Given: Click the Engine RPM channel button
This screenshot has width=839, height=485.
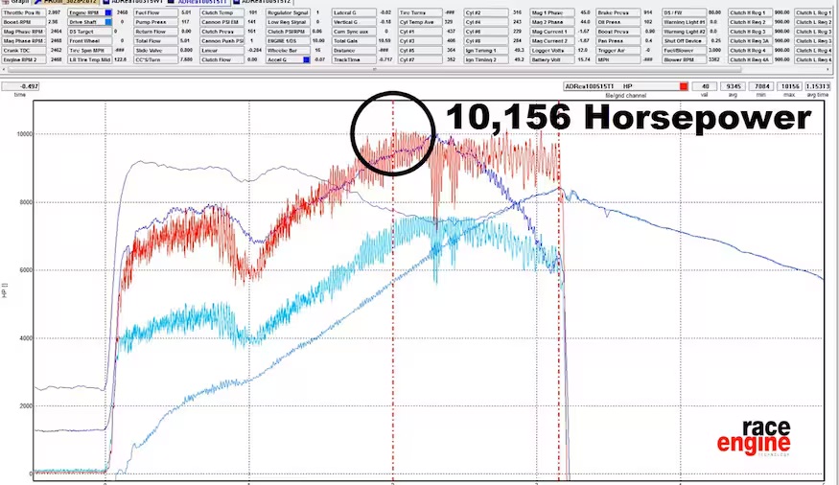Looking at the screenshot, I should tap(90, 12).
